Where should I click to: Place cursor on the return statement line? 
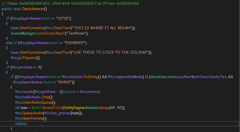(x=21, y=124)
